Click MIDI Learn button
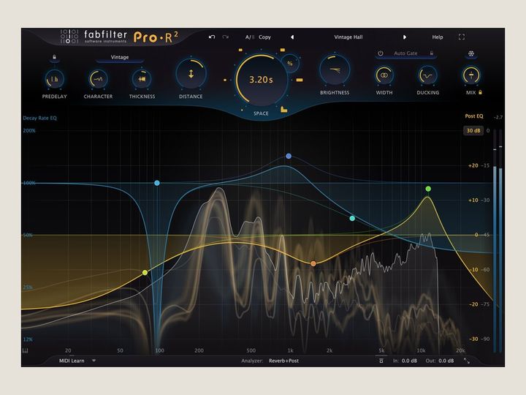Image resolution: width=526 pixels, height=395 pixels. (72, 361)
